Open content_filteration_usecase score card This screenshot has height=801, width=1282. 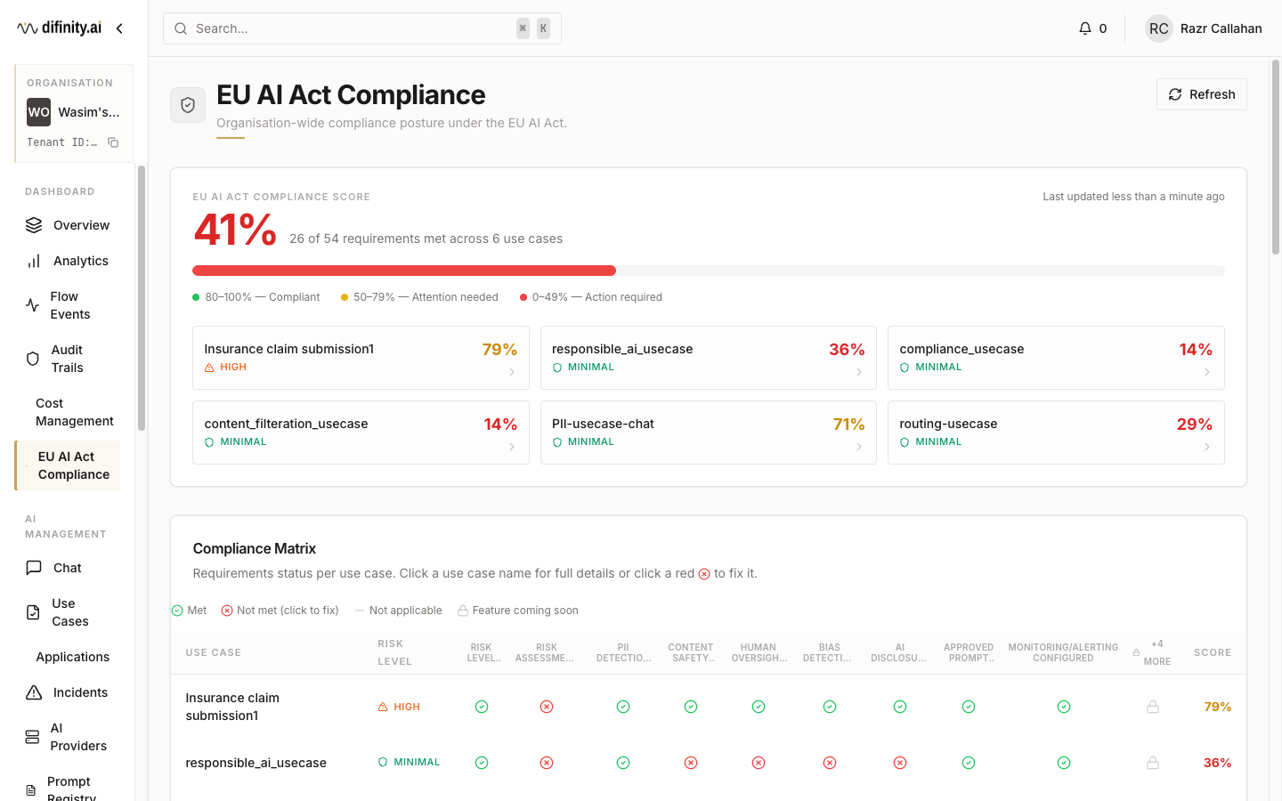point(361,433)
